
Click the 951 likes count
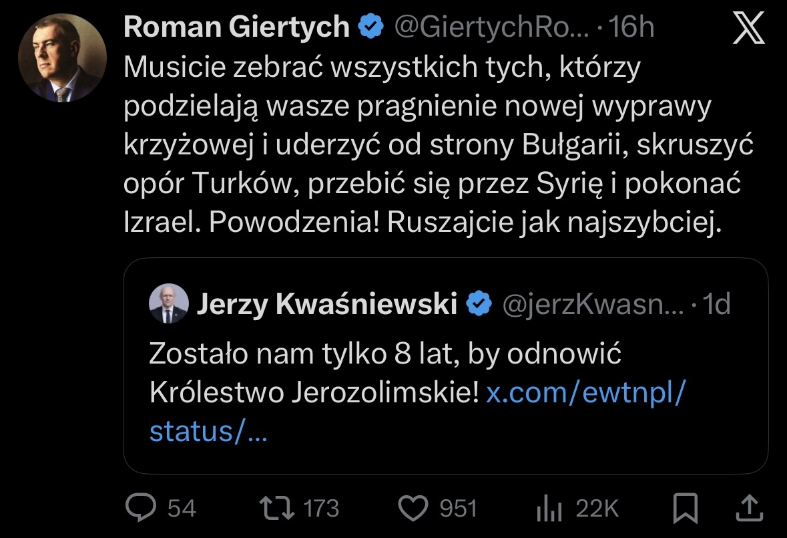point(458,509)
